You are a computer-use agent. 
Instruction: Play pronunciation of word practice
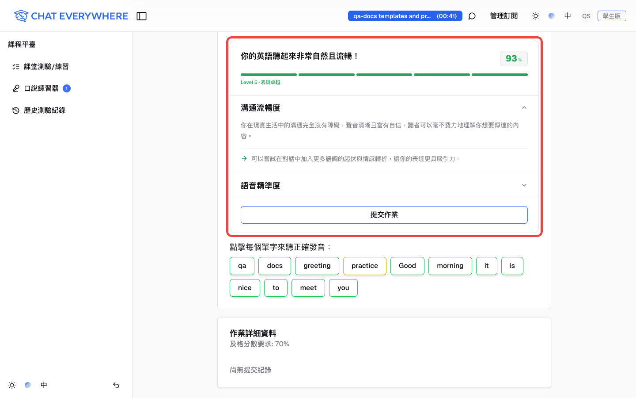365,266
